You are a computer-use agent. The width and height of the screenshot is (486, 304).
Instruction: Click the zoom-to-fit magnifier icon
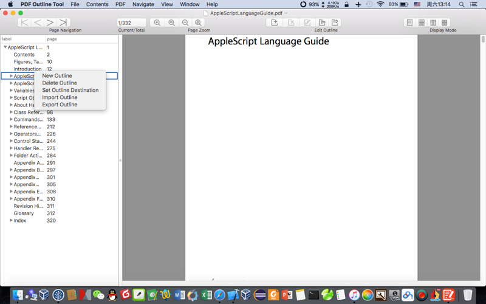point(198,22)
